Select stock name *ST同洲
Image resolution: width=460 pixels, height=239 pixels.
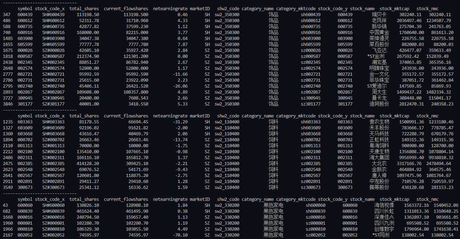tap(381, 235)
